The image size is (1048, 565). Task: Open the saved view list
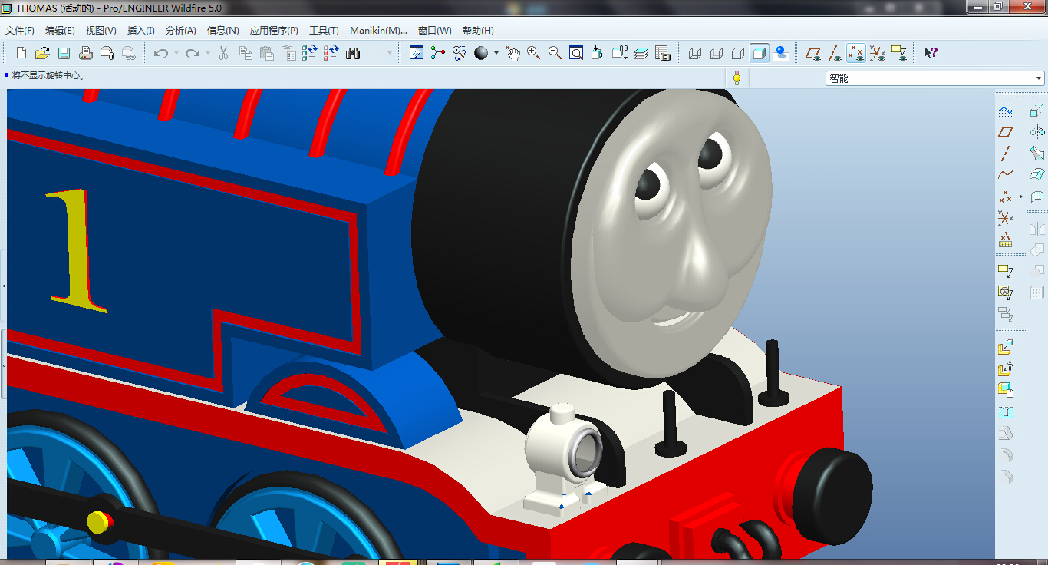click(619, 53)
